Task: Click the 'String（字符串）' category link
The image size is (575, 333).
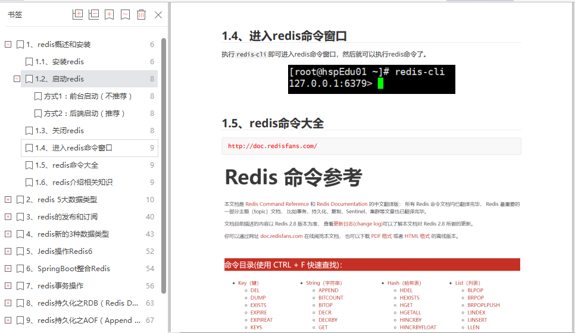Action: pyautogui.click(x=324, y=283)
